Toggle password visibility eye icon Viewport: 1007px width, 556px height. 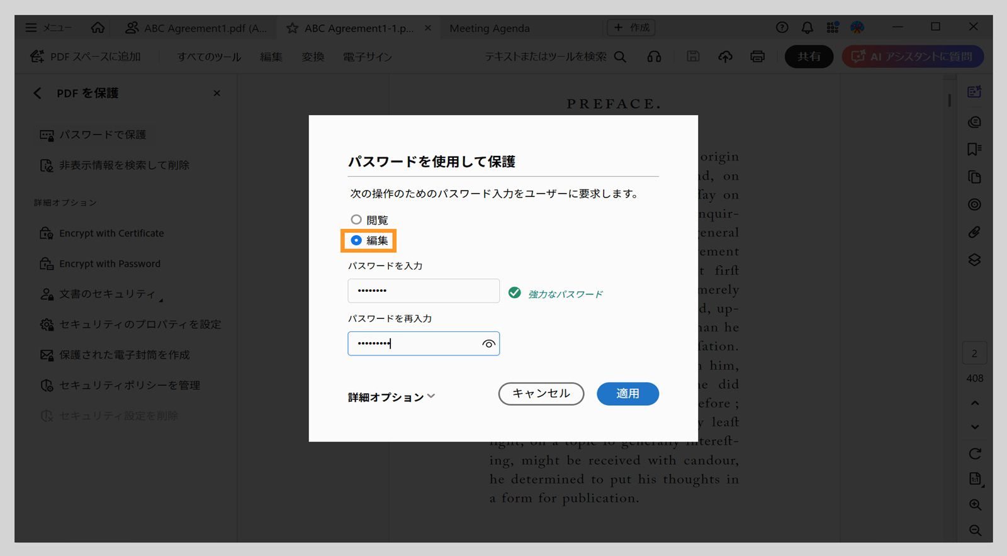488,343
